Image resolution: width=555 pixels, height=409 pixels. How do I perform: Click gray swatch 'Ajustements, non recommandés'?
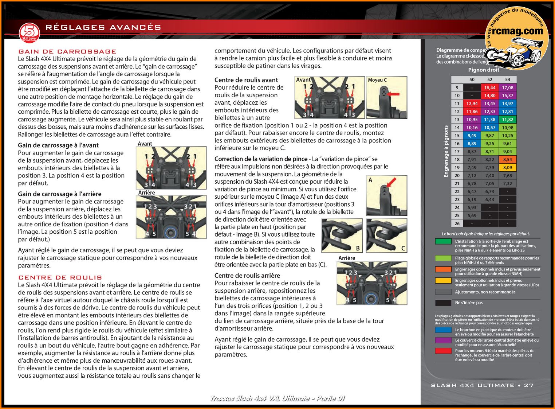coord(443,292)
